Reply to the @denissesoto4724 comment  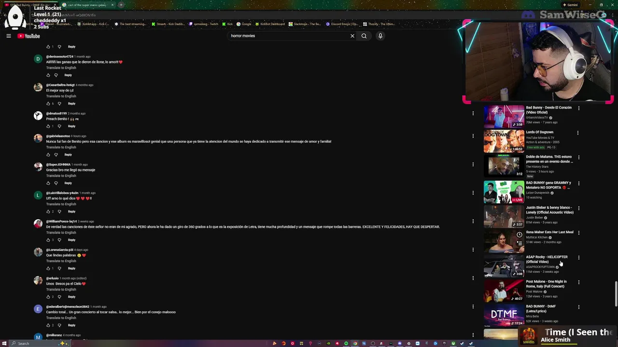point(68,75)
